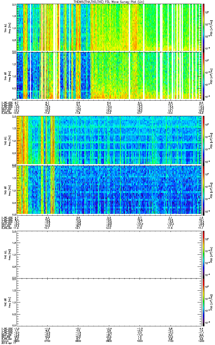Click the PSD color bar beside THE B-perpendicular
The height and width of the screenshot is (345, 215).
pos(204,254)
